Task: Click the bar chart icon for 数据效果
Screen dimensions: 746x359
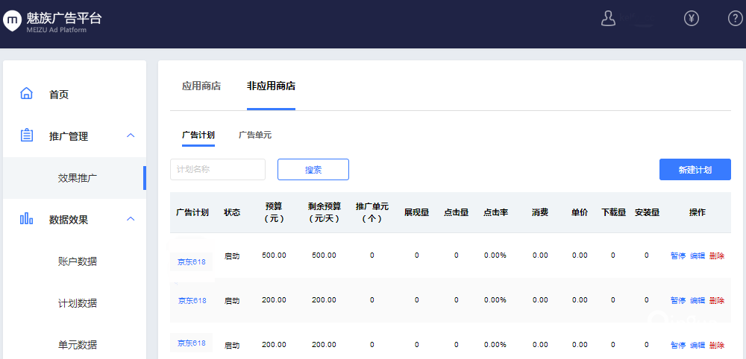Action: tap(27, 219)
